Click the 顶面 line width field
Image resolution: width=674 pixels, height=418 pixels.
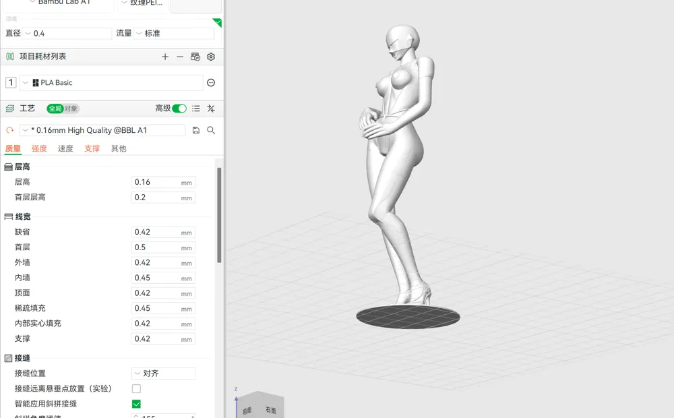(163, 293)
